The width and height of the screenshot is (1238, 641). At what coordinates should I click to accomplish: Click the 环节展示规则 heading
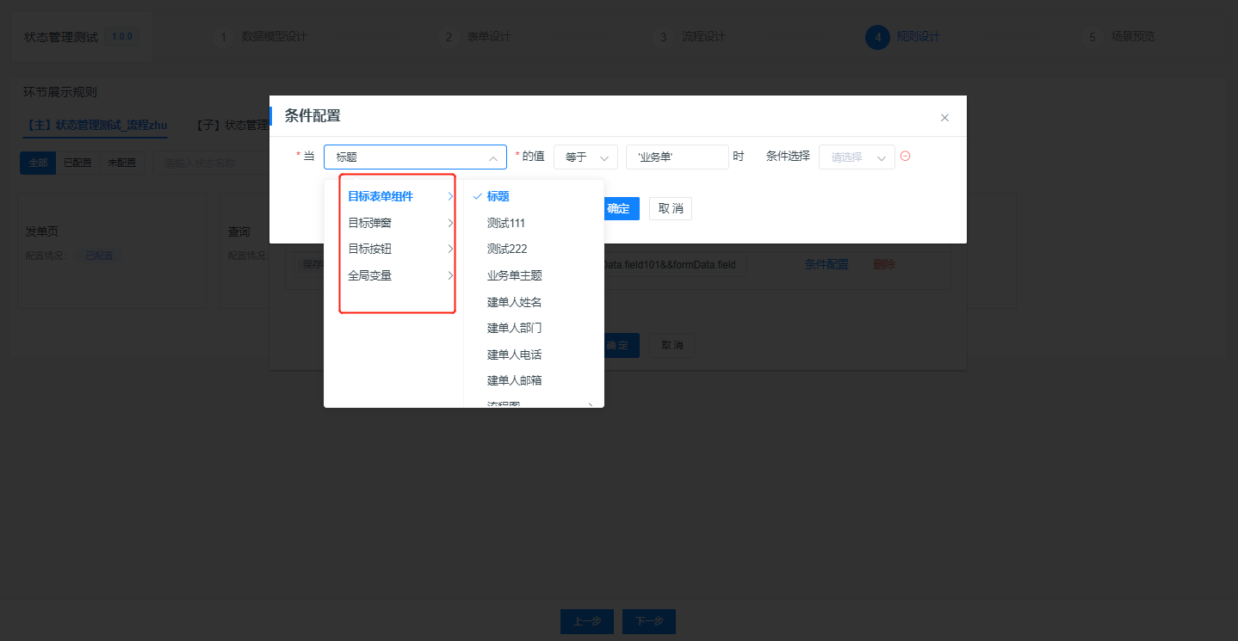[60, 92]
